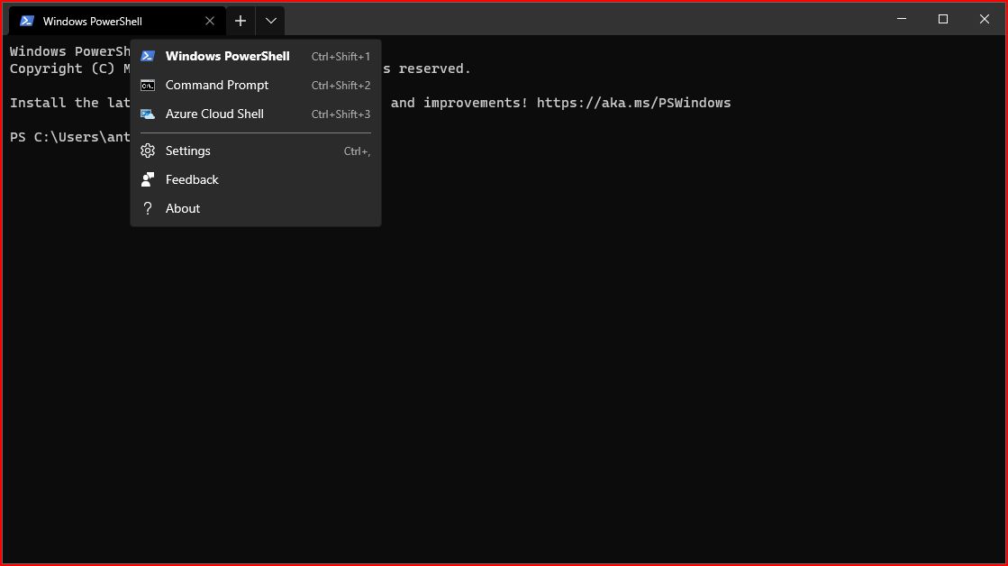Click the PowerShell icon in menu

click(148, 56)
